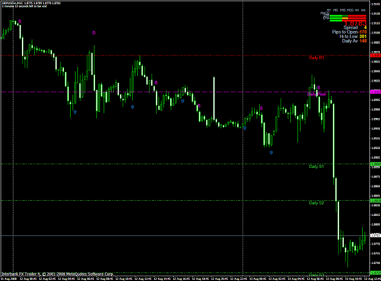Image resolution: width=381 pixels, height=281 pixels.
Task: Click the orange 148 Daily Av value
Action: click(x=363, y=41)
